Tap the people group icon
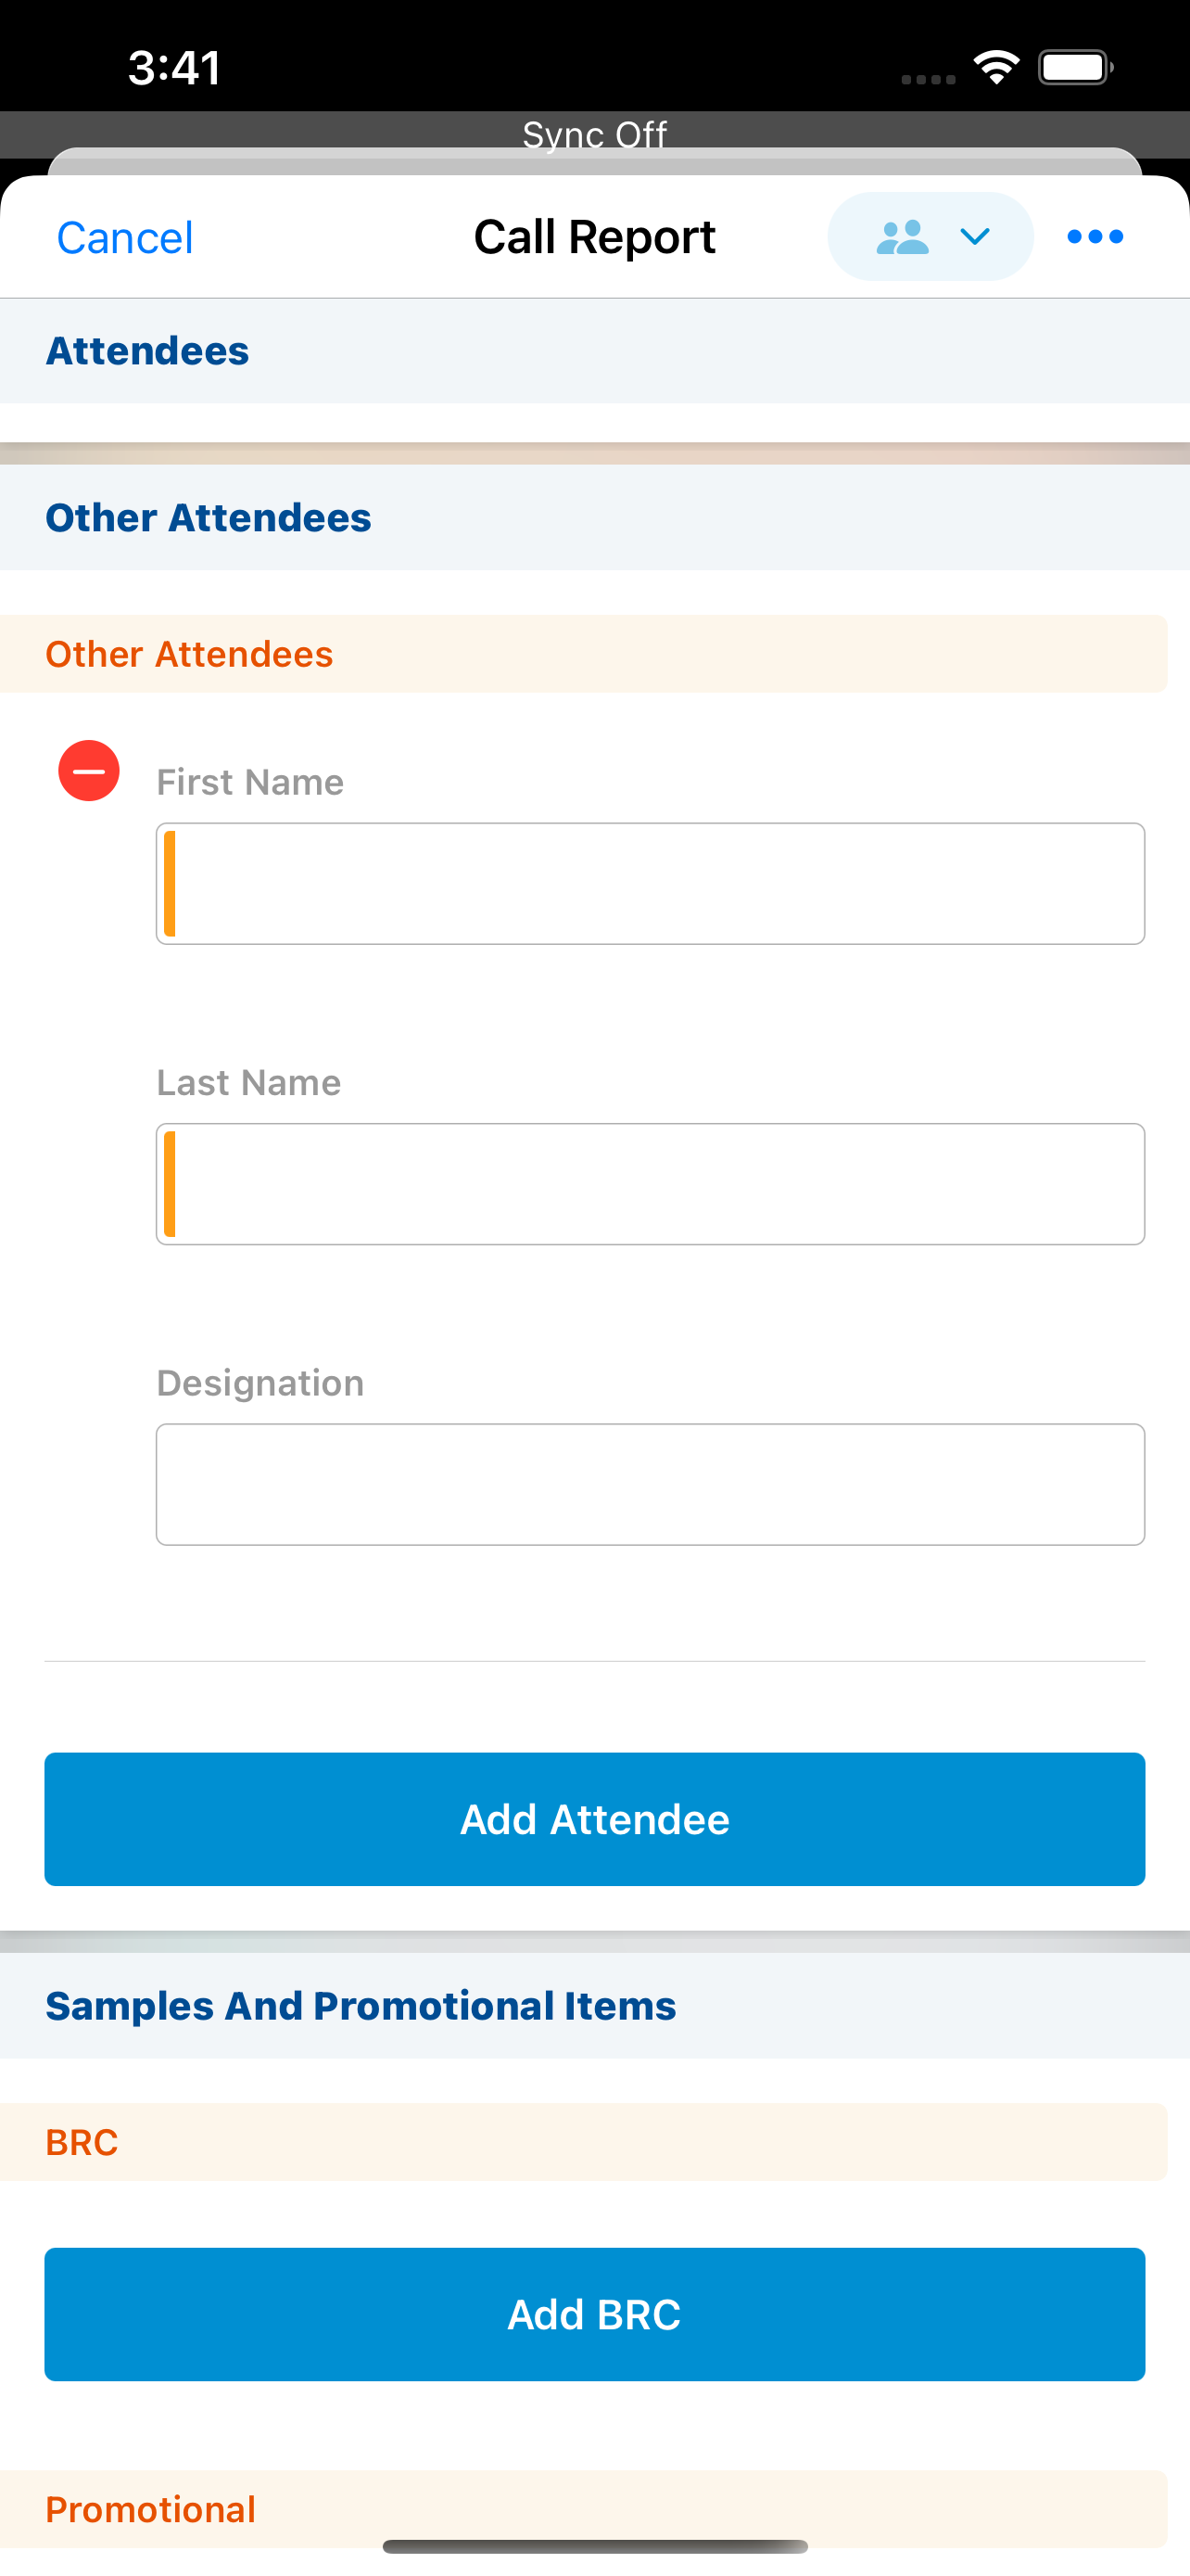1190x2576 pixels. point(903,237)
